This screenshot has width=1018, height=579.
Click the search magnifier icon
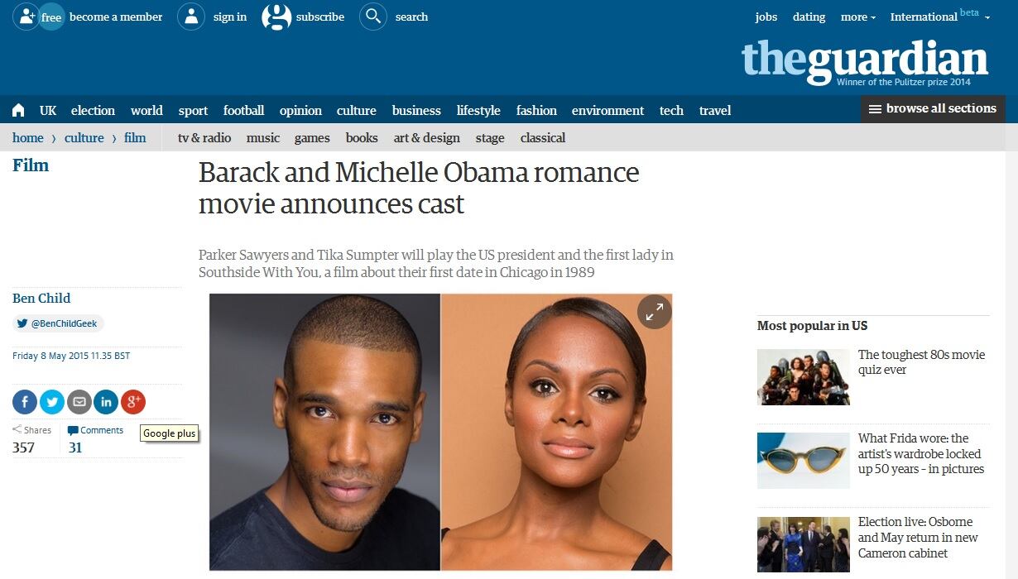click(x=373, y=17)
